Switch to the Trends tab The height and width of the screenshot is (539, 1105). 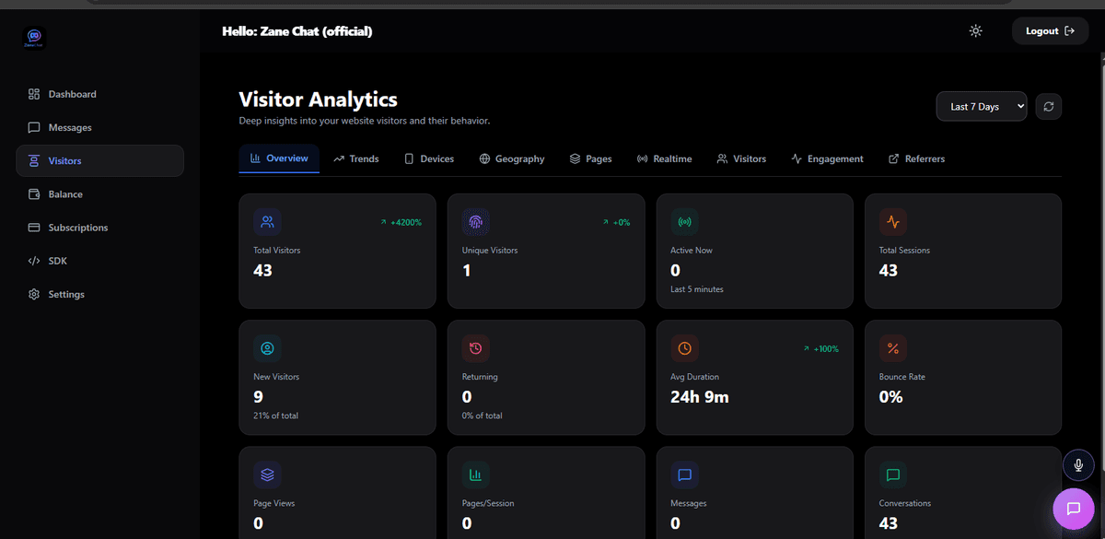pos(356,158)
